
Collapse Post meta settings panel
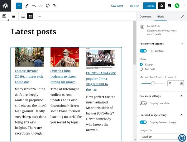(182, 96)
